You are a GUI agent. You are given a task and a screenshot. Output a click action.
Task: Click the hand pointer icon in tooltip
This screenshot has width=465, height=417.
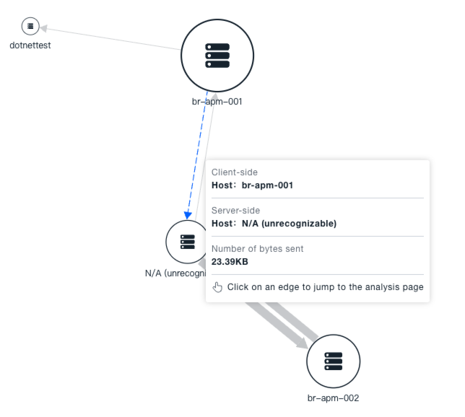click(x=217, y=287)
